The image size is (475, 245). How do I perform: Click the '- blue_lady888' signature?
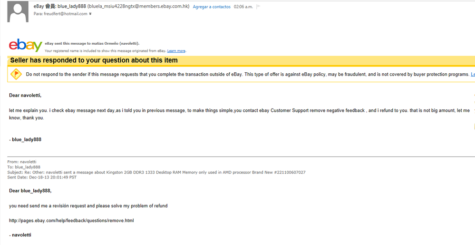coord(25,140)
